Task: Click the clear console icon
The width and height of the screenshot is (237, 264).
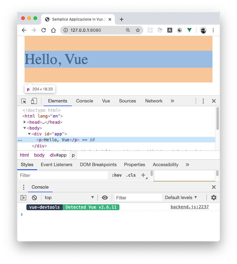Action: pos(34,197)
